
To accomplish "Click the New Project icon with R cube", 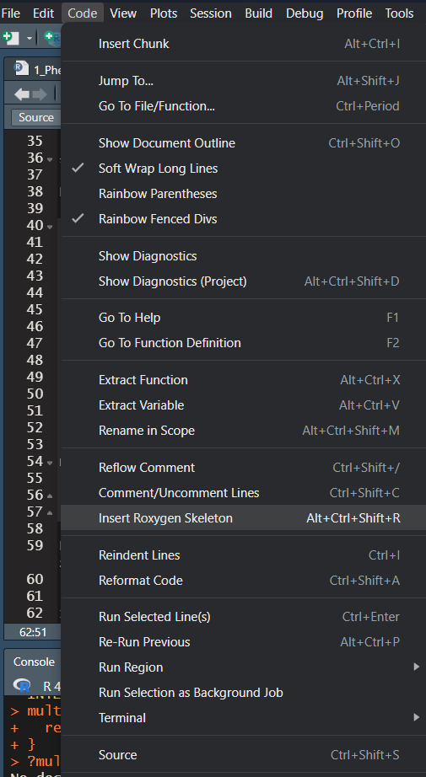I will tap(52, 38).
